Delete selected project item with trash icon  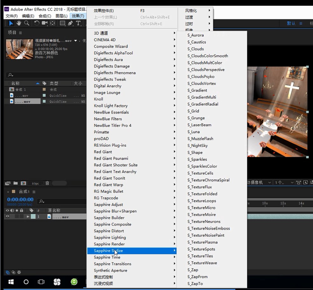click(47, 183)
